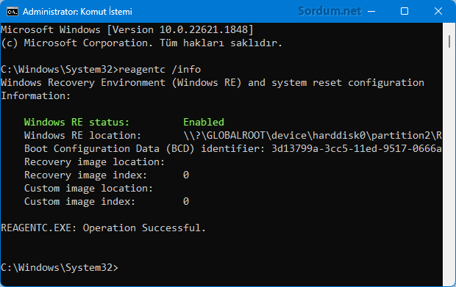Click the line starting 'Windows Recovery Environment (Windows RE)'
Screen dimensions: 456x287
click(x=213, y=83)
